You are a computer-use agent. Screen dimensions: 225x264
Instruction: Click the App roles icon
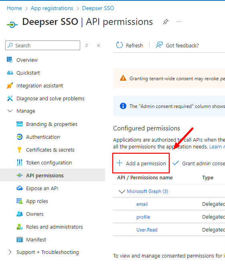click(20, 201)
